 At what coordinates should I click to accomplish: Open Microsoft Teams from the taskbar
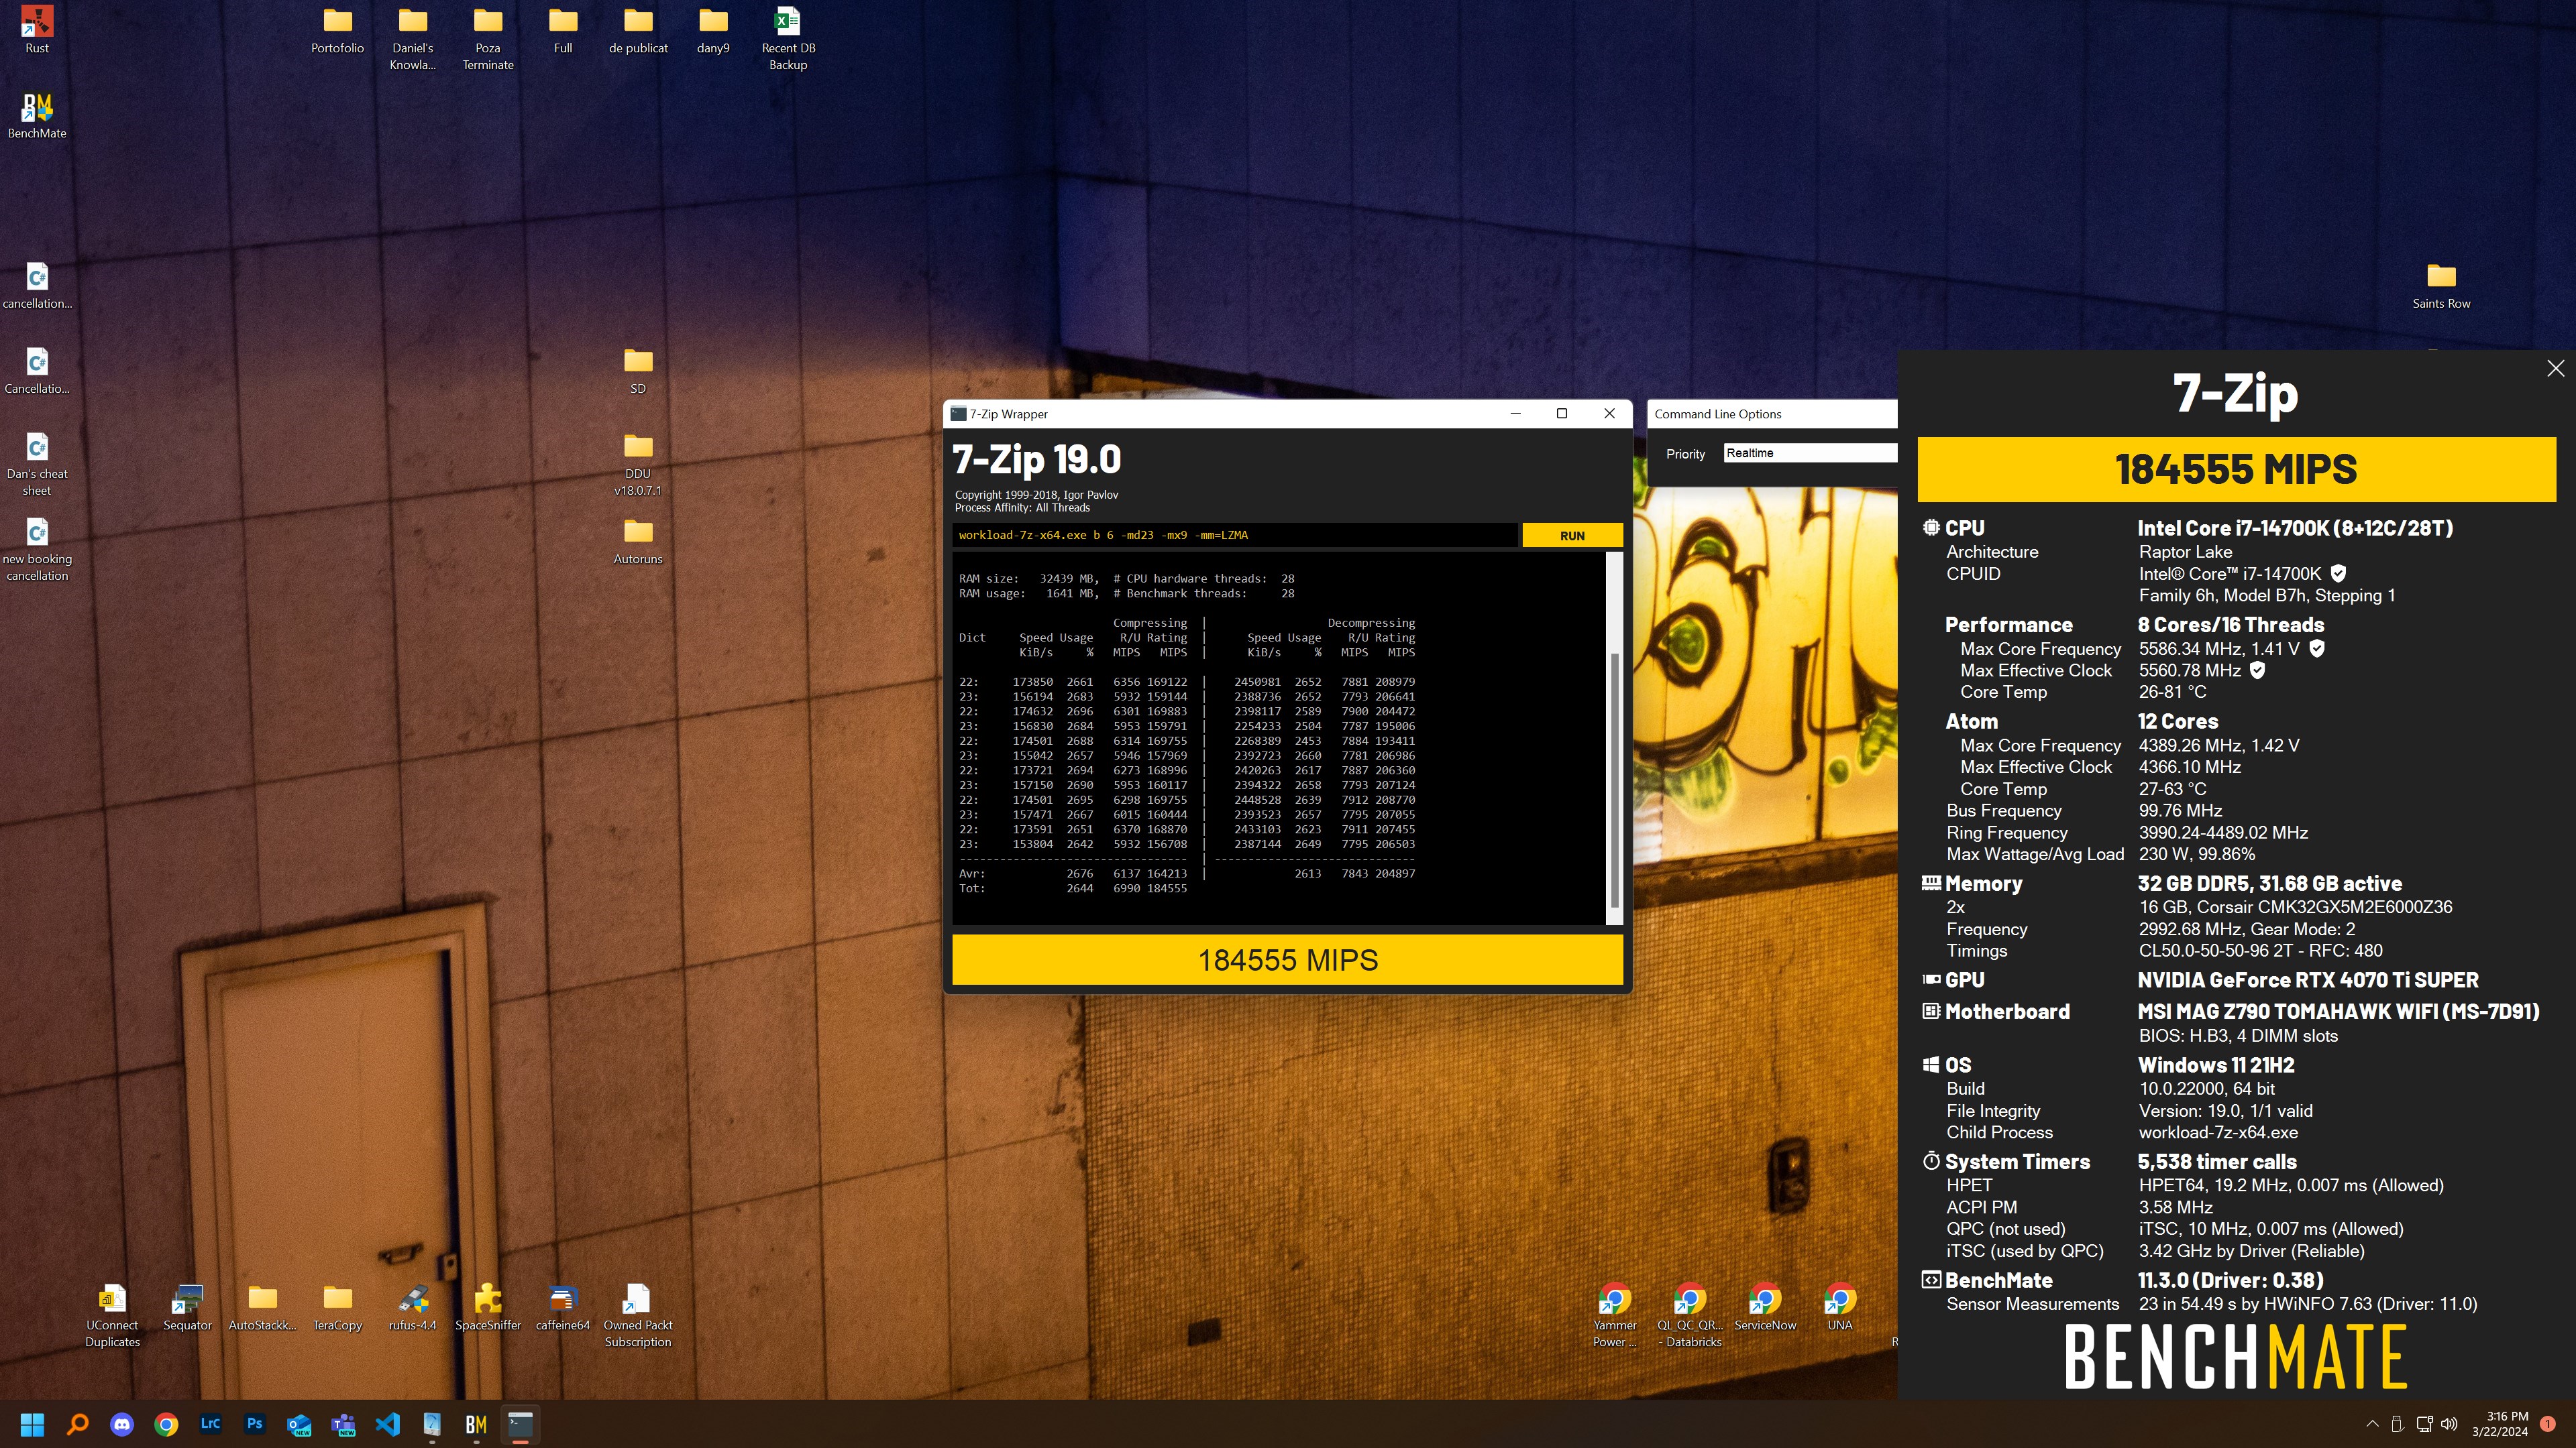point(343,1424)
